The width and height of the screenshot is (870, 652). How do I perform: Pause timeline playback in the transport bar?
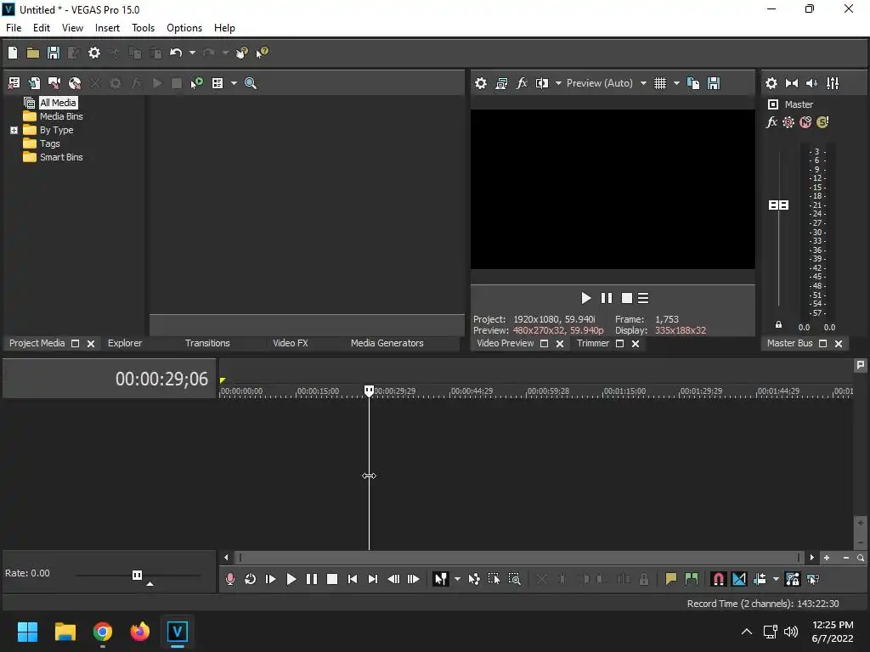click(x=312, y=579)
